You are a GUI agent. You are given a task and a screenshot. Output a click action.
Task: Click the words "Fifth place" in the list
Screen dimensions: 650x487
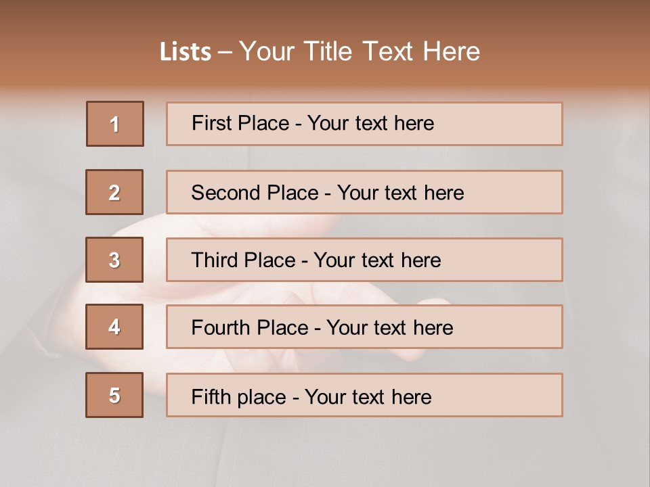coord(238,396)
